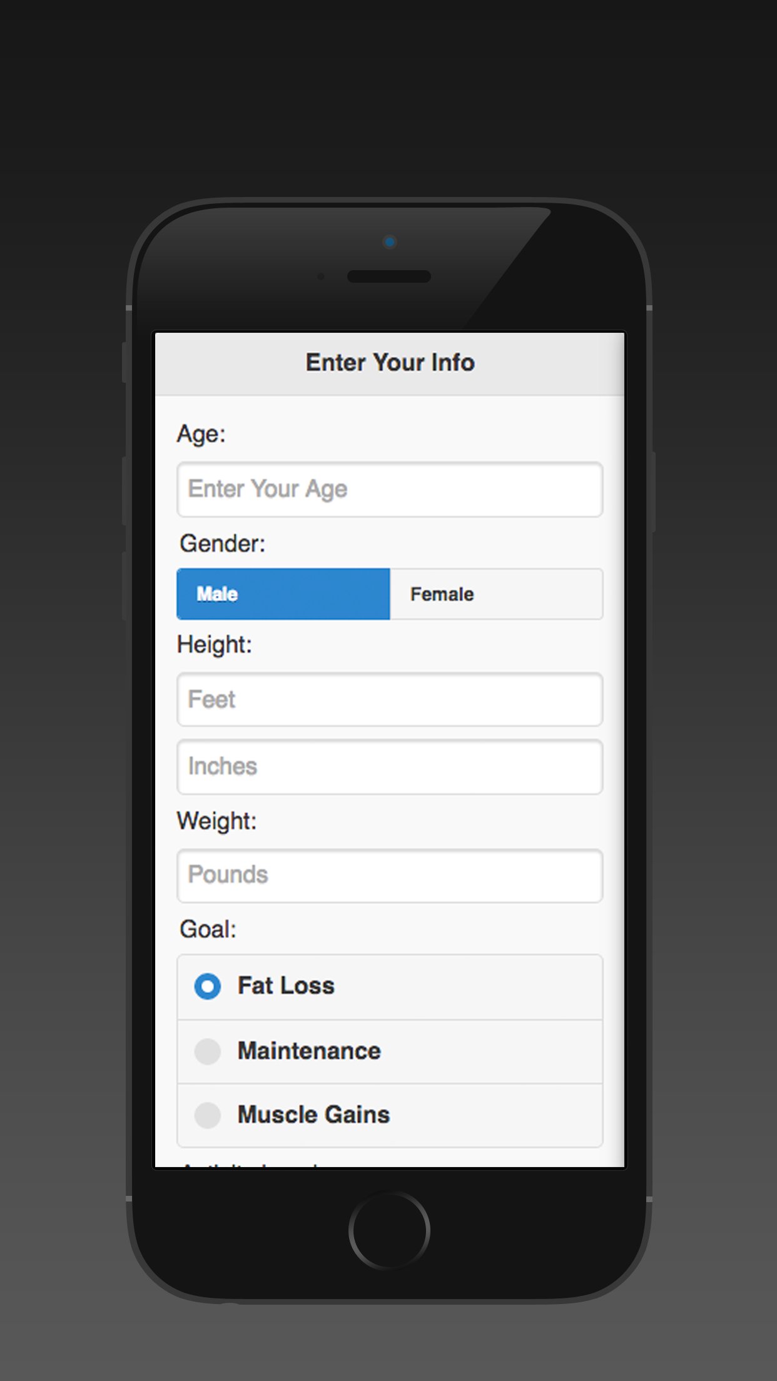Select the Muscle Gains radio circle
This screenshot has width=777, height=1381.
[x=208, y=1115]
